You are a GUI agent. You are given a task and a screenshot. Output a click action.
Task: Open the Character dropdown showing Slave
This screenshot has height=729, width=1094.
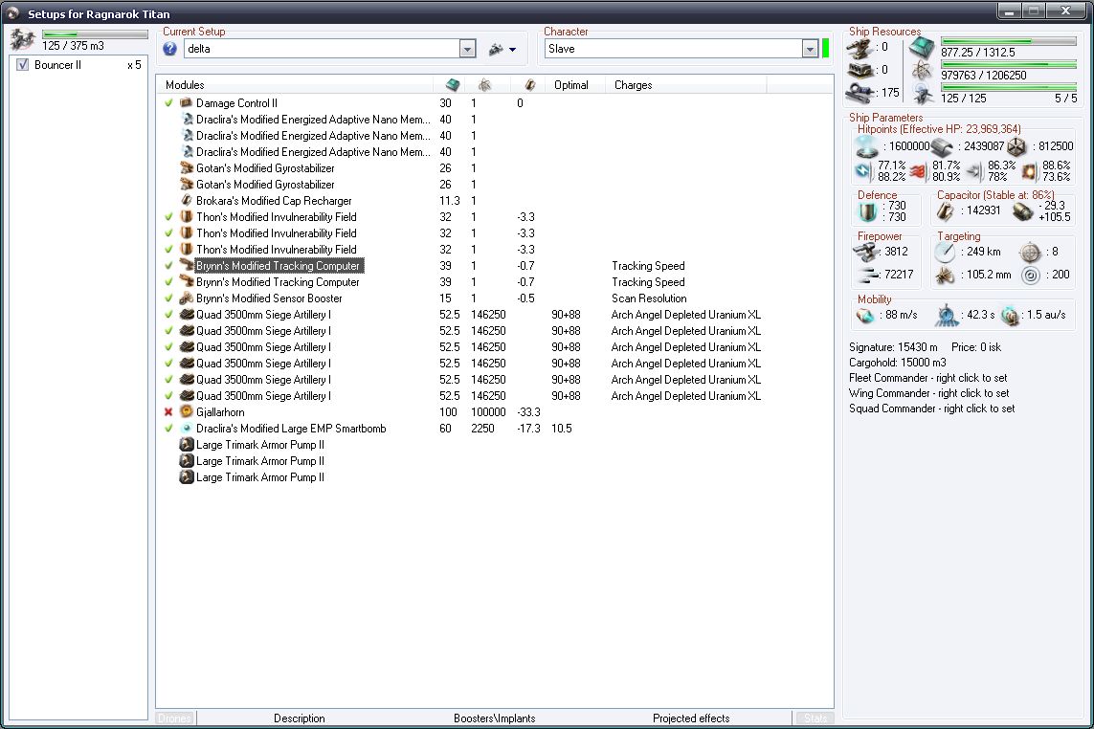810,49
